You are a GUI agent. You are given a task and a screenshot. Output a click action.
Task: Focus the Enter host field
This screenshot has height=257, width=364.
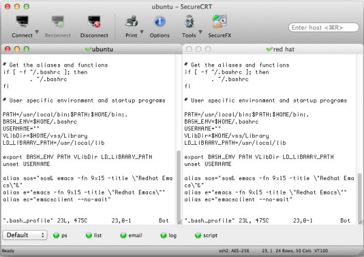coord(323,27)
